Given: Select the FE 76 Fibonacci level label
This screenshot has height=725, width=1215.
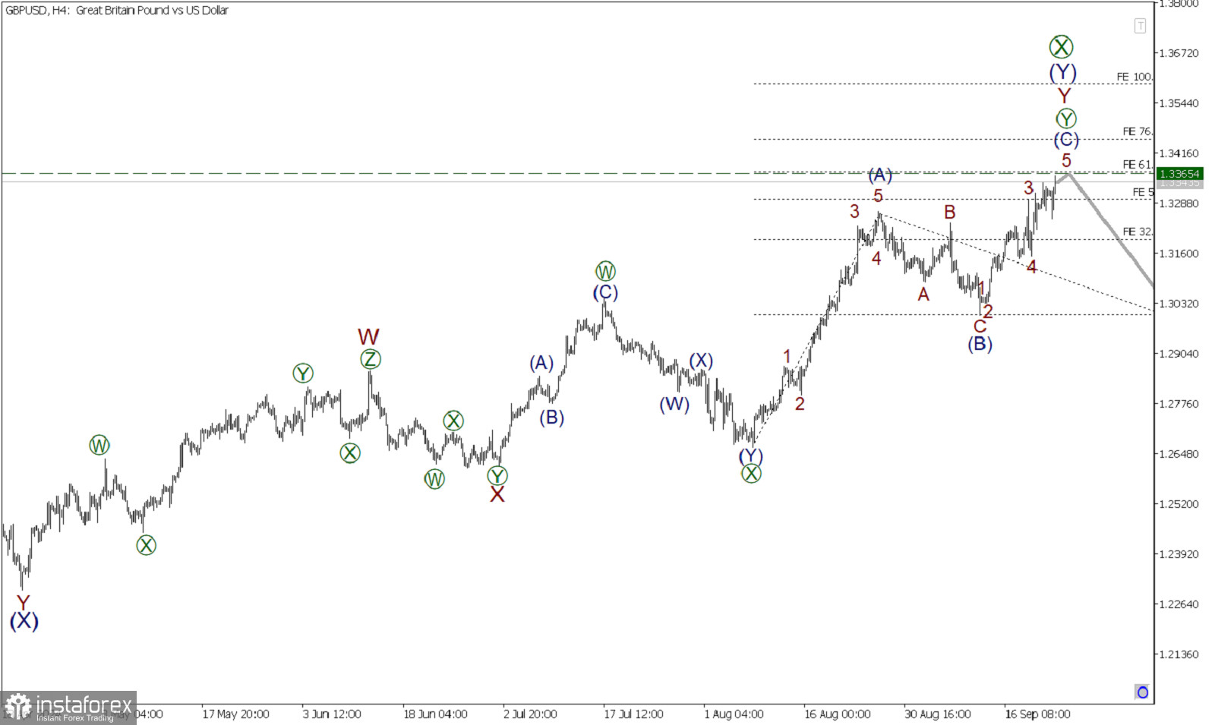Looking at the screenshot, I should tap(1138, 131).
